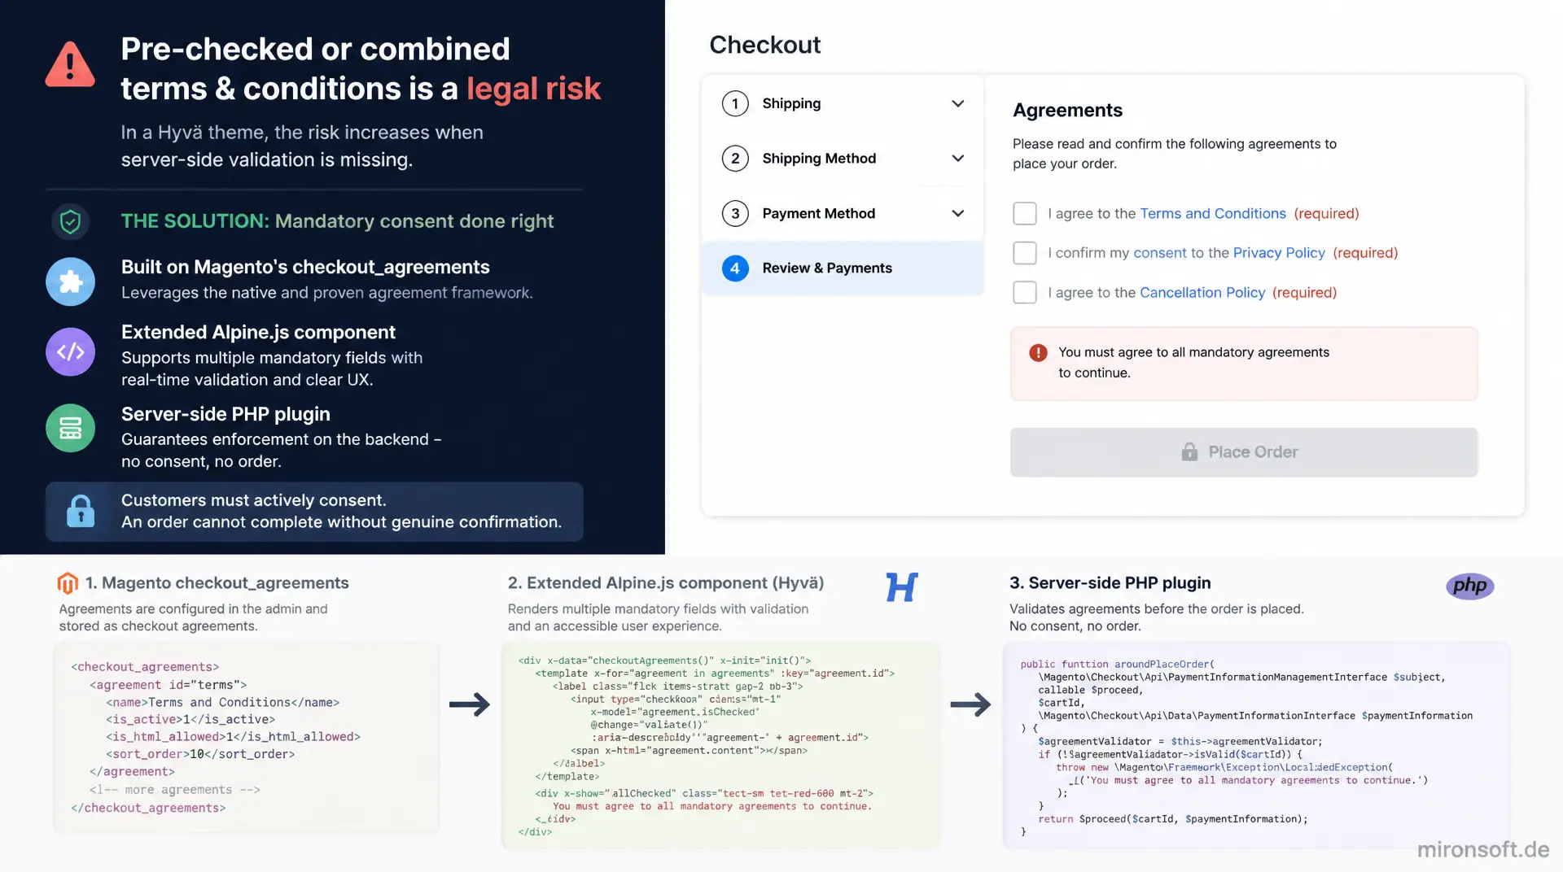The width and height of the screenshot is (1563, 872).
Task: Expand the Payment Method step chevron
Action: click(x=958, y=213)
